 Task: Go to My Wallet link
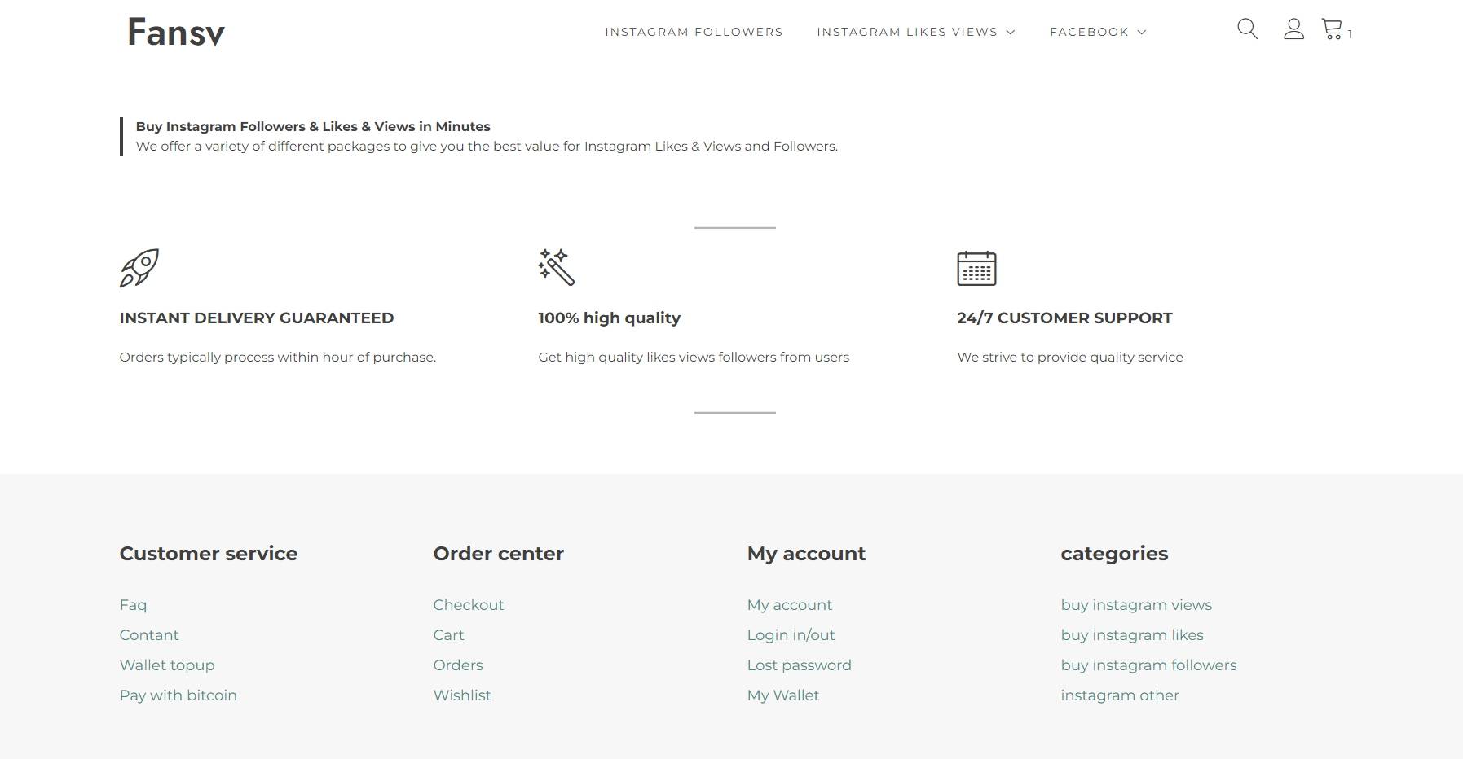coord(783,695)
